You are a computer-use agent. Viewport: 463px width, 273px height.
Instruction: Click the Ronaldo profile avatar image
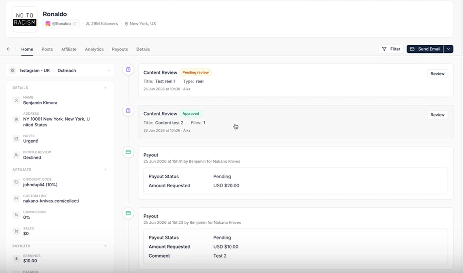(x=24, y=19)
